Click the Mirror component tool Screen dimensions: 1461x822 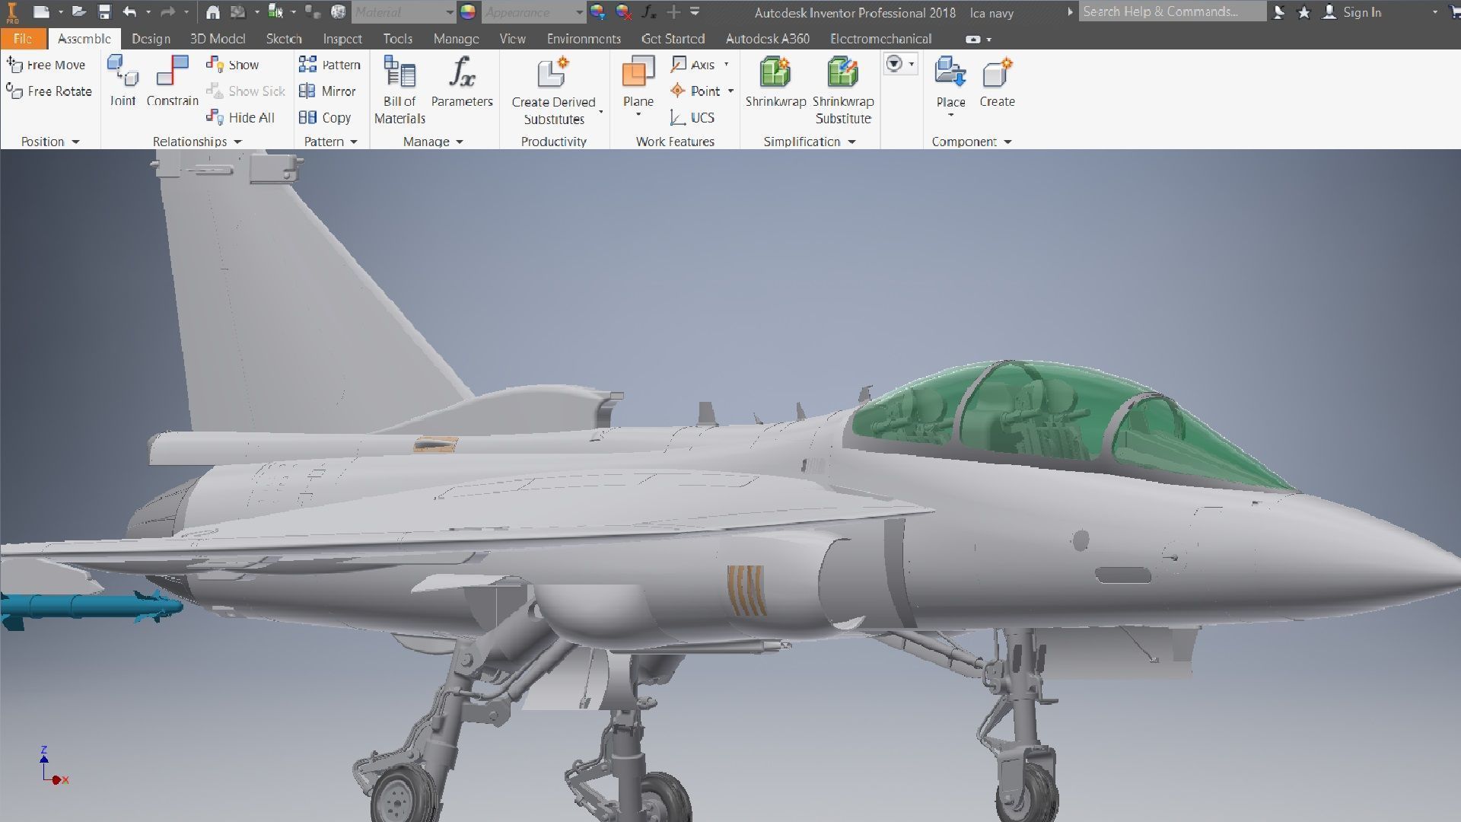[327, 91]
